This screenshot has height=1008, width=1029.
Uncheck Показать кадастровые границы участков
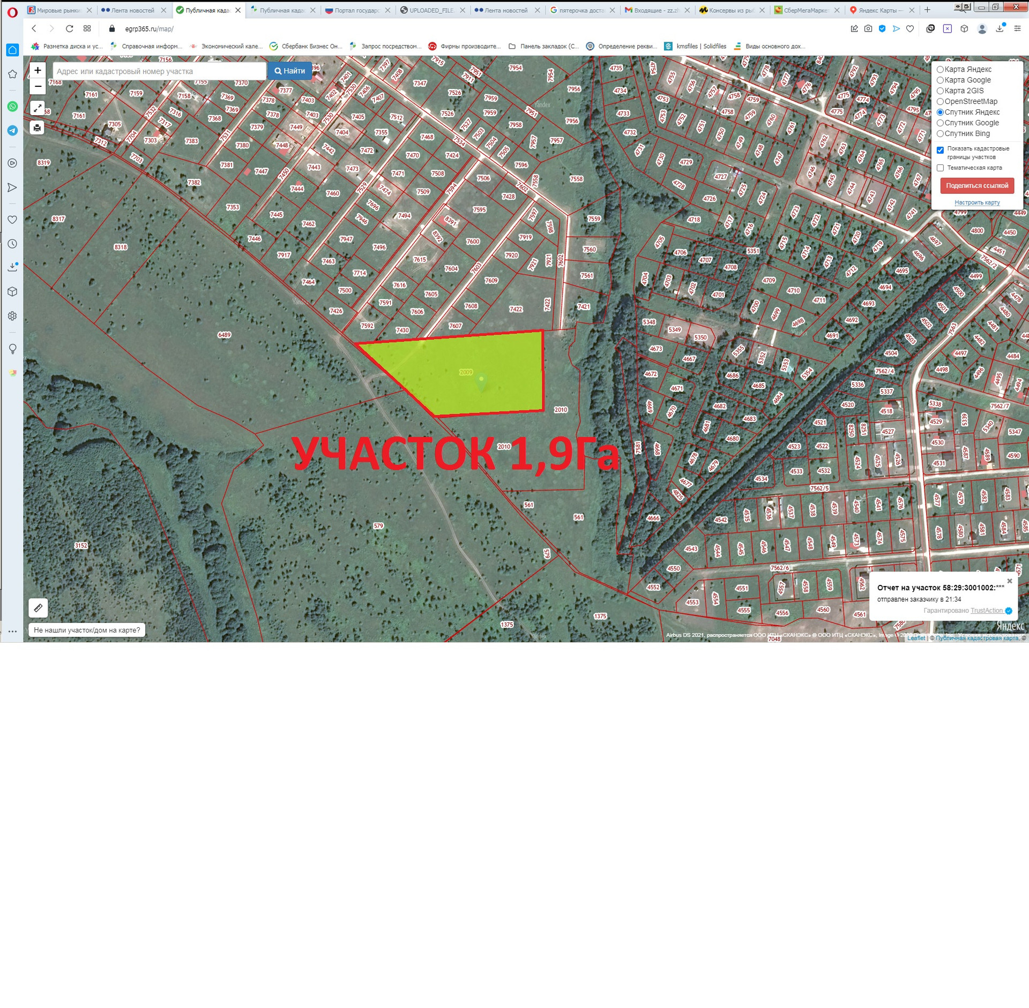click(940, 150)
